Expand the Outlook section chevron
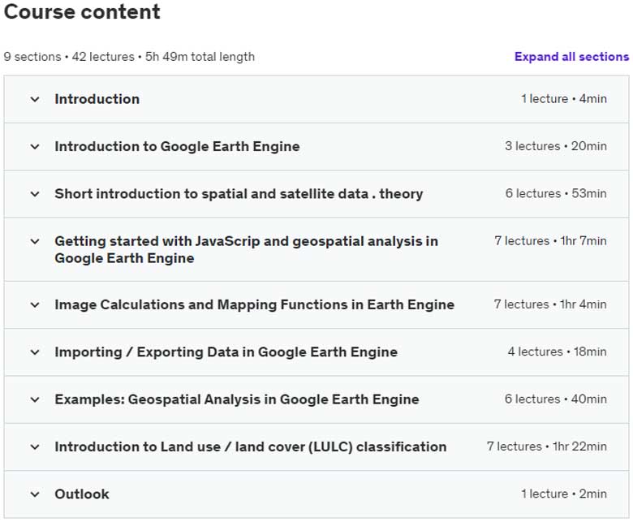This screenshot has width=633, height=522. pos(35,494)
